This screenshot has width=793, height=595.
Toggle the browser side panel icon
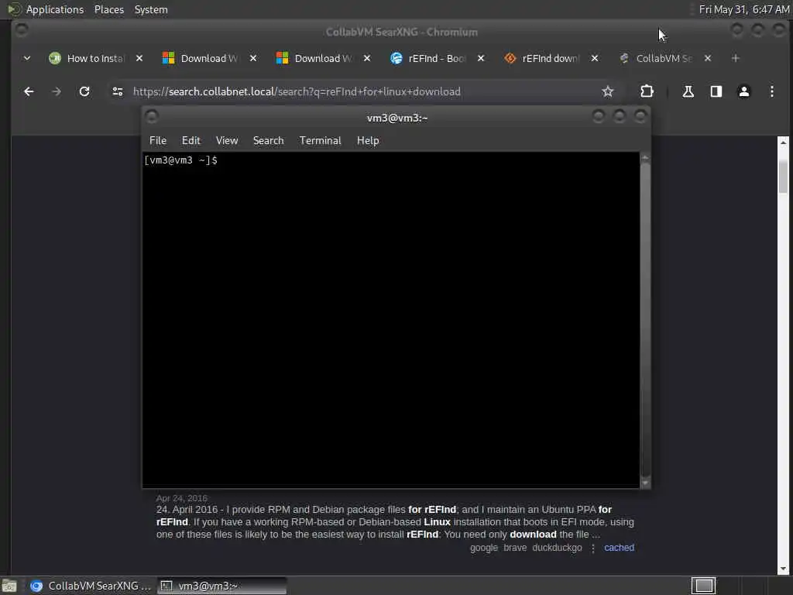pos(716,91)
